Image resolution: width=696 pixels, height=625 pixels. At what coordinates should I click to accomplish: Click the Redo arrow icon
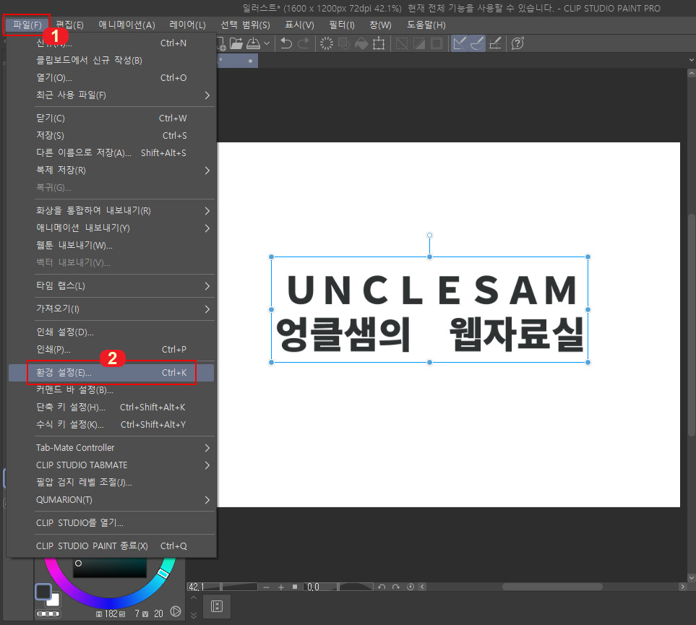click(304, 43)
